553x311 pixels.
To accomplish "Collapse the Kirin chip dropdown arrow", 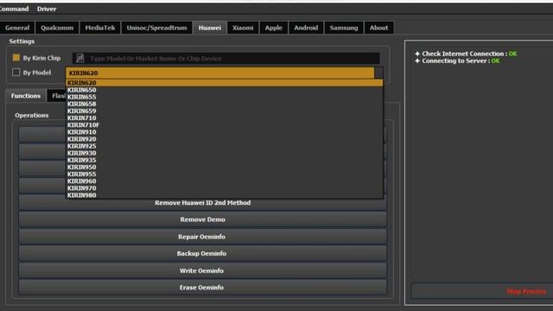I will coord(378,73).
